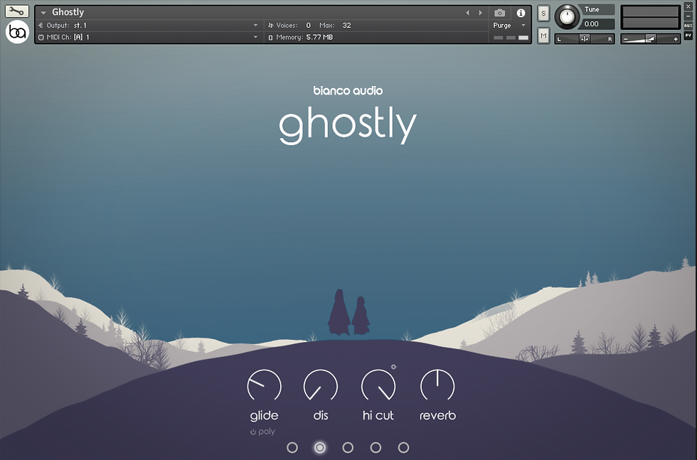Viewport: 697px width, 460px height.
Task: Click the 'hi cut' knob label
Action: pyautogui.click(x=378, y=415)
